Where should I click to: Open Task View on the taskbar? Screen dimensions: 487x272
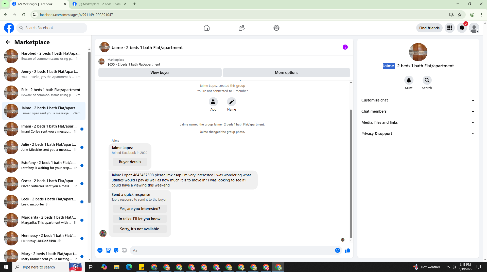(91, 267)
